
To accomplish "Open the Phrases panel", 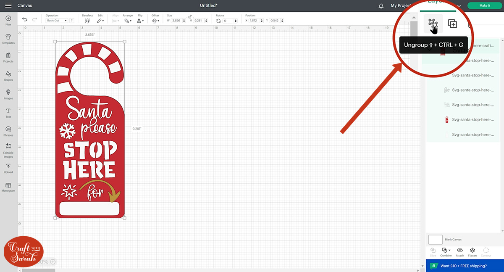I will click(8, 132).
